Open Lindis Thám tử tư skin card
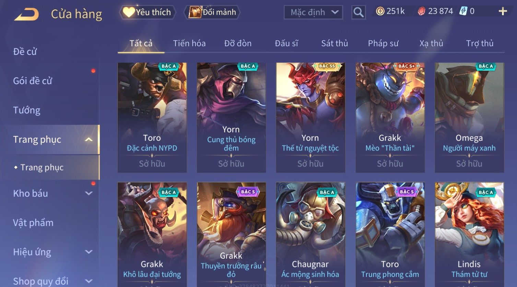This screenshot has width=517, height=287. 469,234
